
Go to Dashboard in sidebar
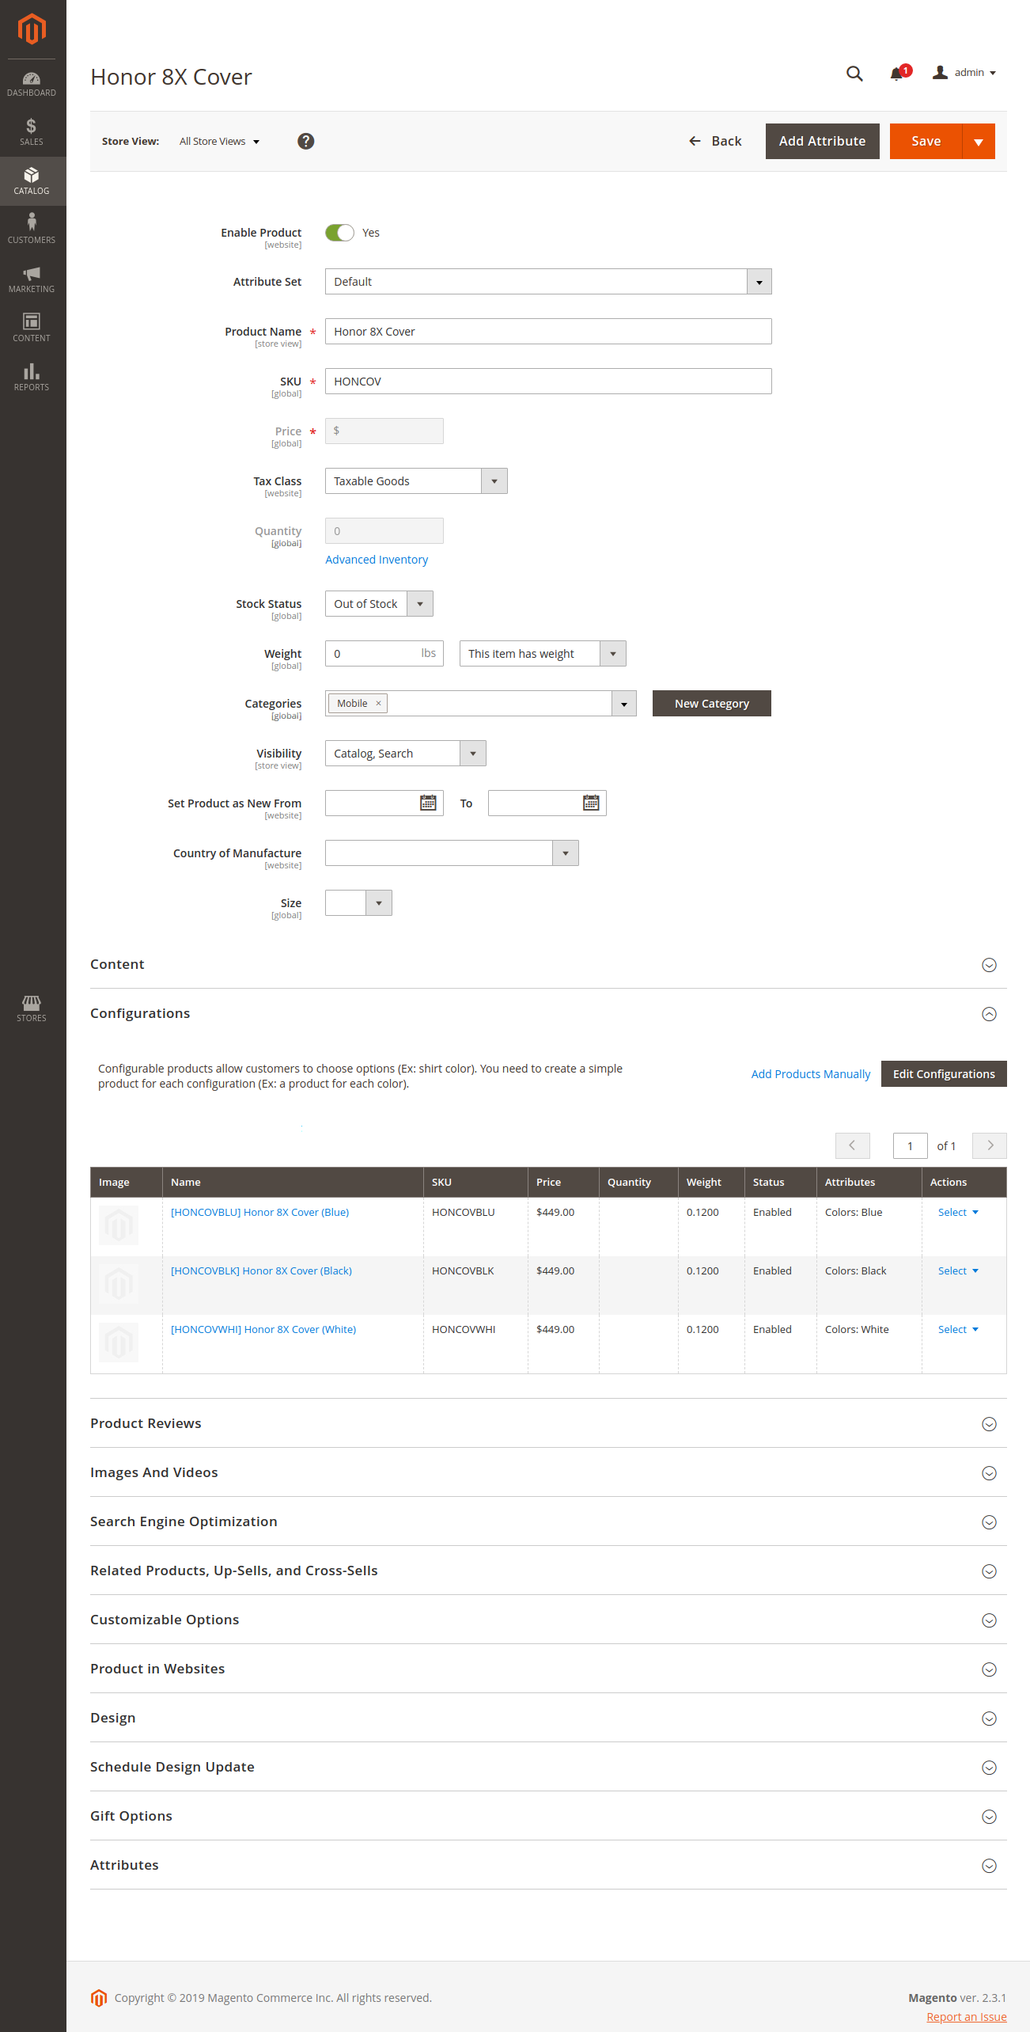pyautogui.click(x=32, y=84)
